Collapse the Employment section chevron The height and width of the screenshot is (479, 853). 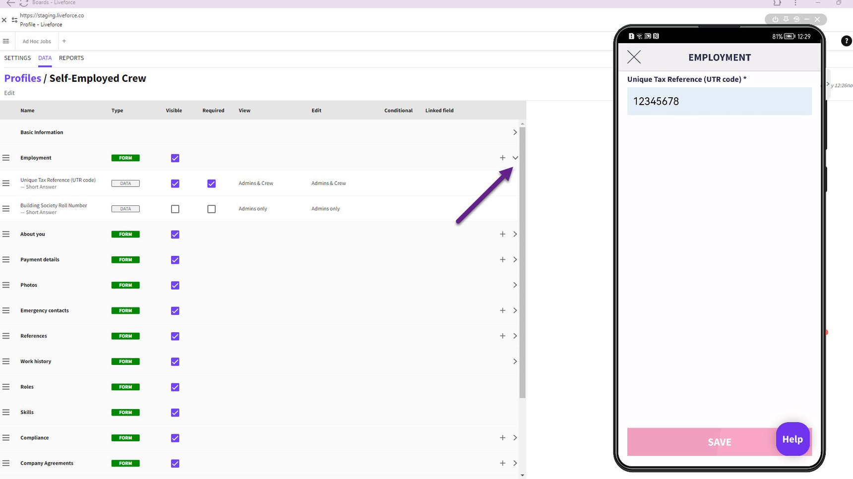(x=515, y=158)
